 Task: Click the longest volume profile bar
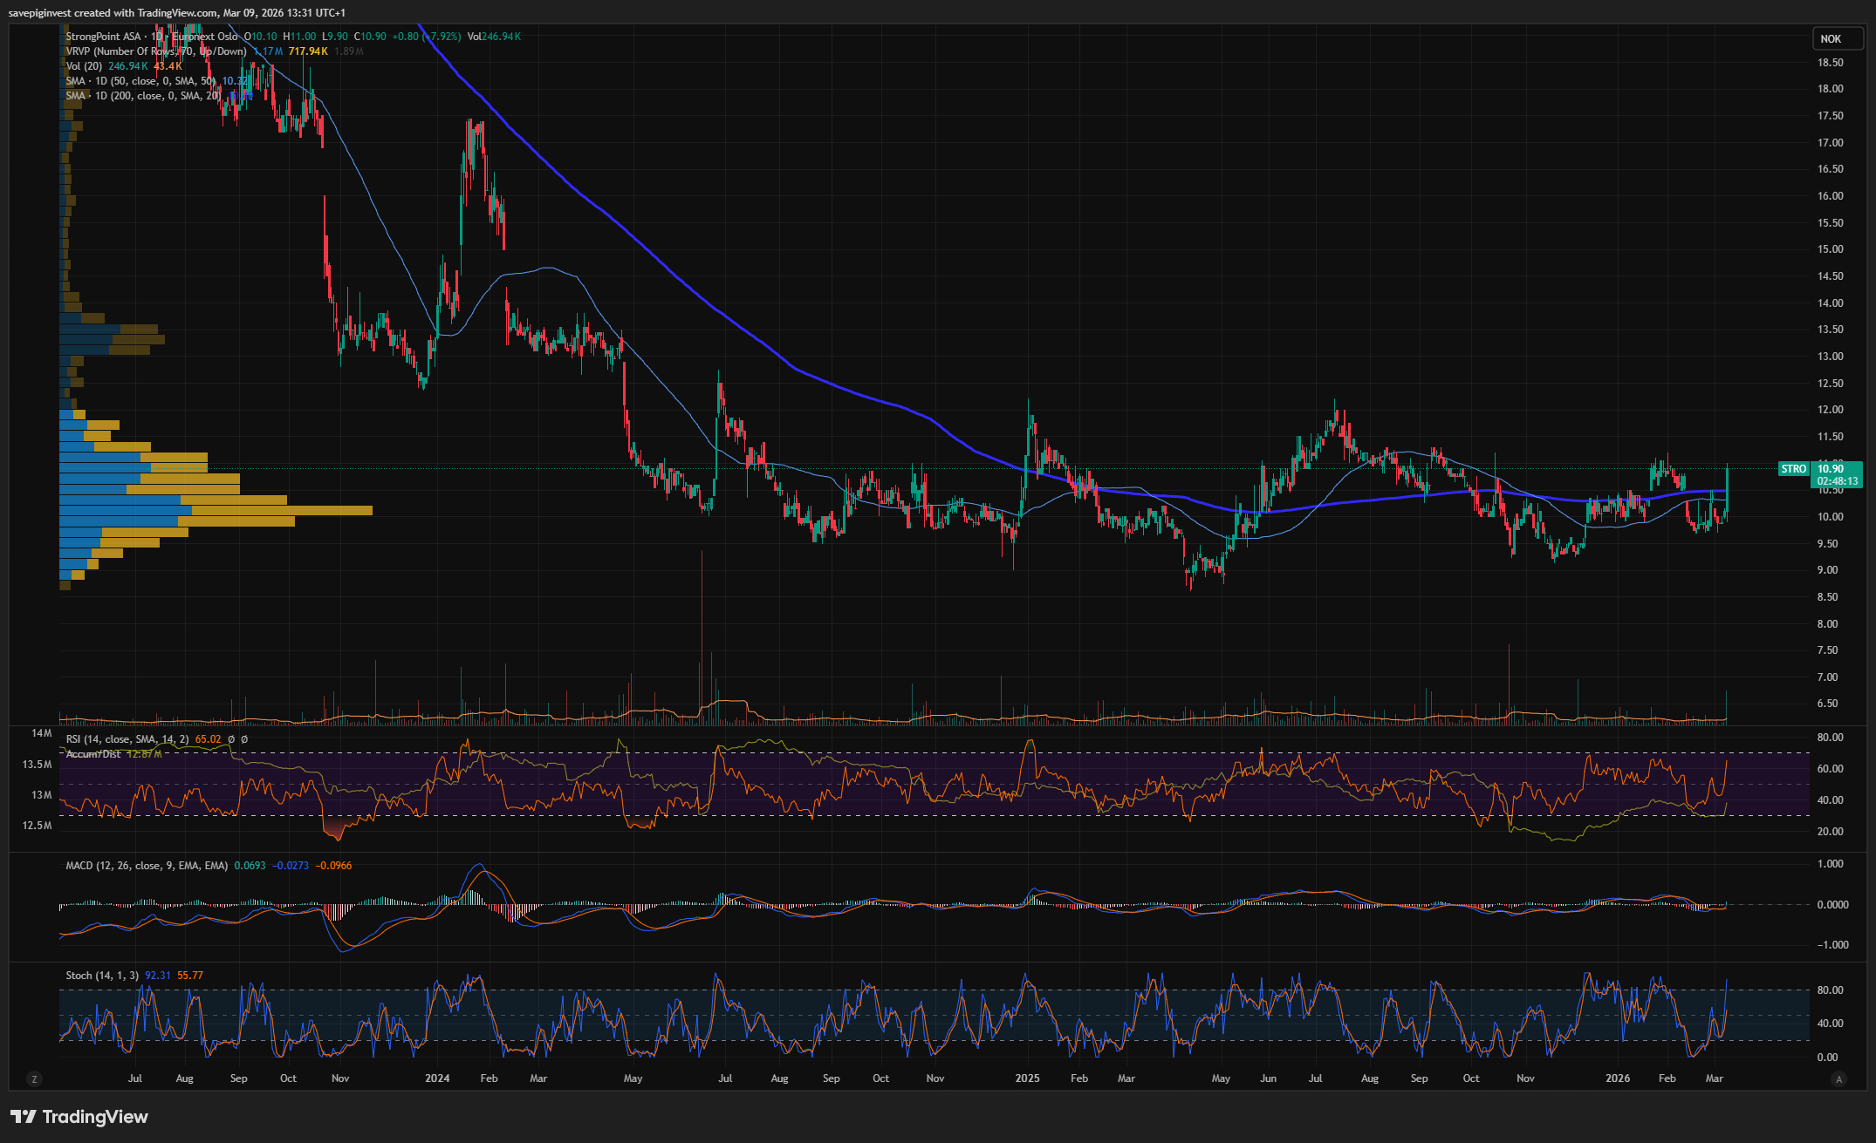point(216,510)
